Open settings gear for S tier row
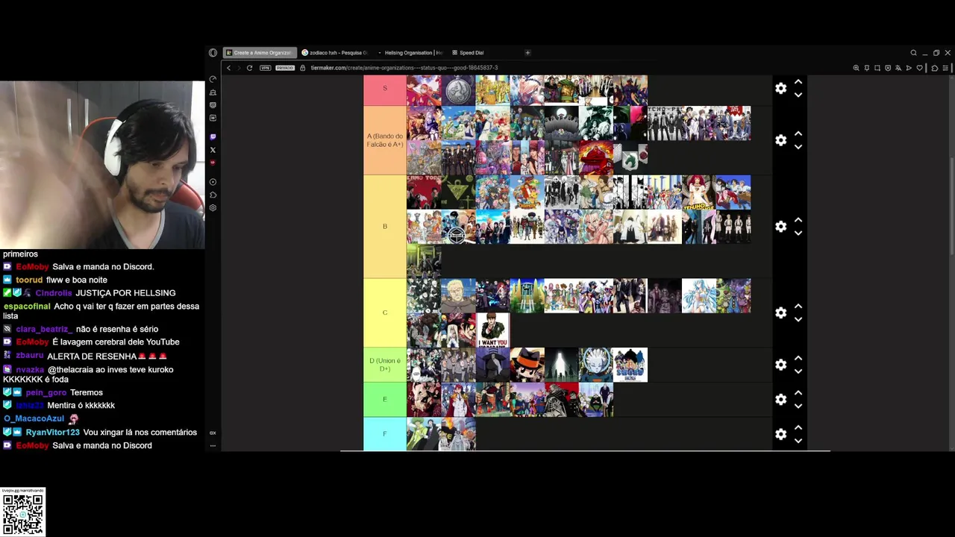Viewport: 955px width, 537px height. pos(780,88)
